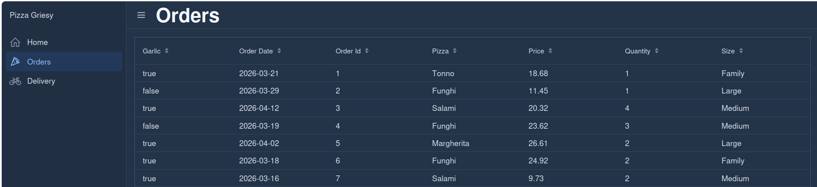
Task: Sort orders using Price arrows icon
Action: (550, 51)
